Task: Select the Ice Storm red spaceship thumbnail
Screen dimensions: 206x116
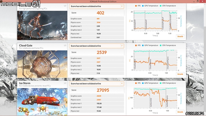Action: tap(42, 102)
